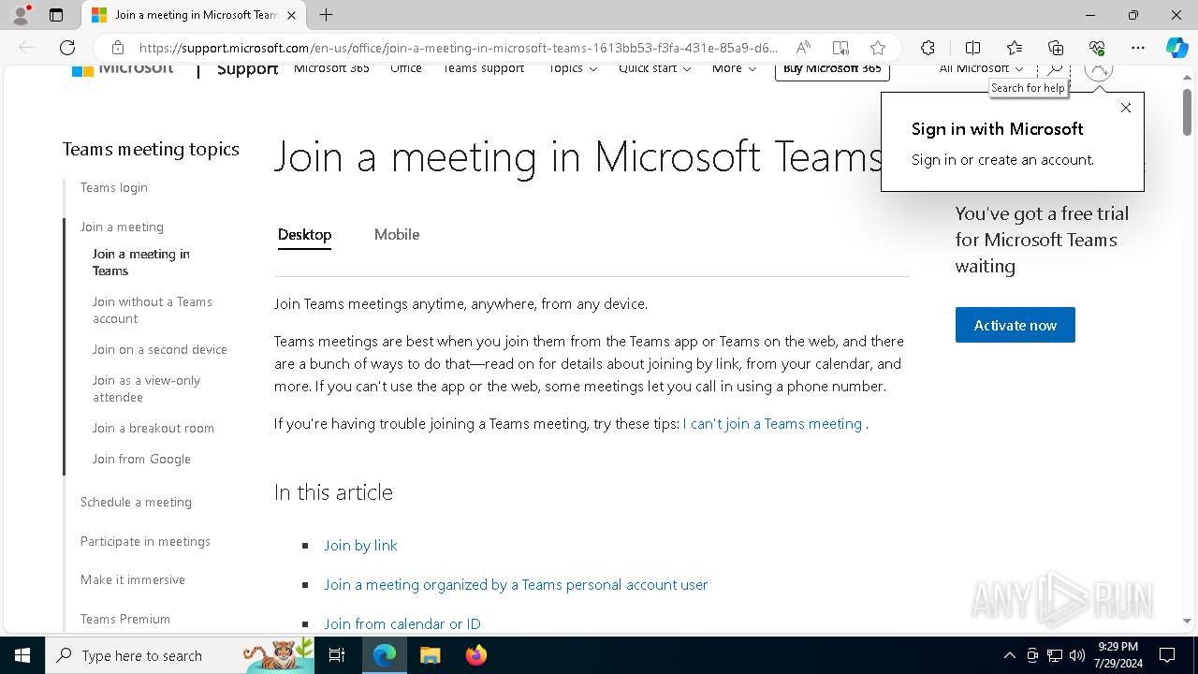This screenshot has height=674, width=1198.
Task: Click the address bar URL
Action: point(459,48)
